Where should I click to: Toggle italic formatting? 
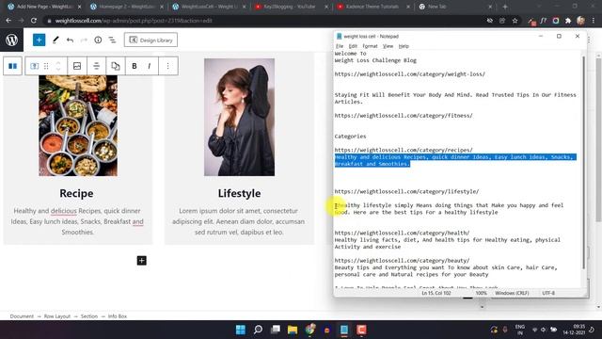point(150,66)
